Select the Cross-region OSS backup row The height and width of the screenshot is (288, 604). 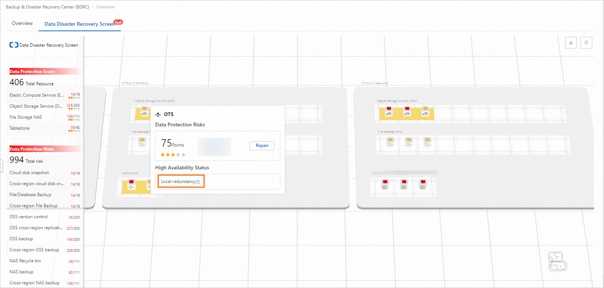[x=44, y=250]
